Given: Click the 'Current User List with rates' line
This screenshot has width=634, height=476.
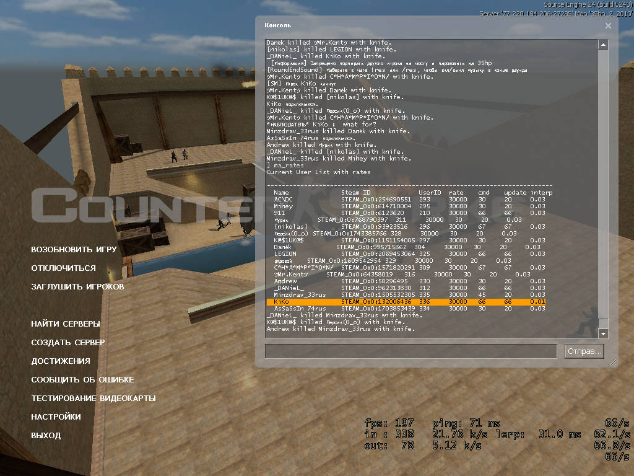Looking at the screenshot, I should point(318,172).
